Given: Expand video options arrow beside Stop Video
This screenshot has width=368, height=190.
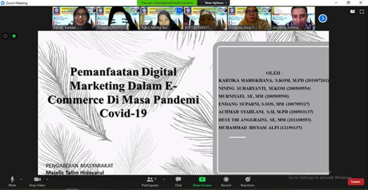Looking at the screenshot, I should (47, 179).
